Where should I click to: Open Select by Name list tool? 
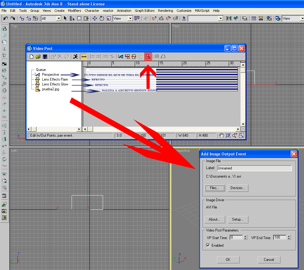[72, 18]
